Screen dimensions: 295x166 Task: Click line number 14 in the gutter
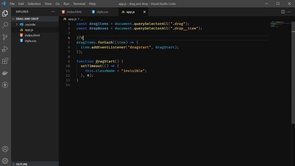[68, 85]
